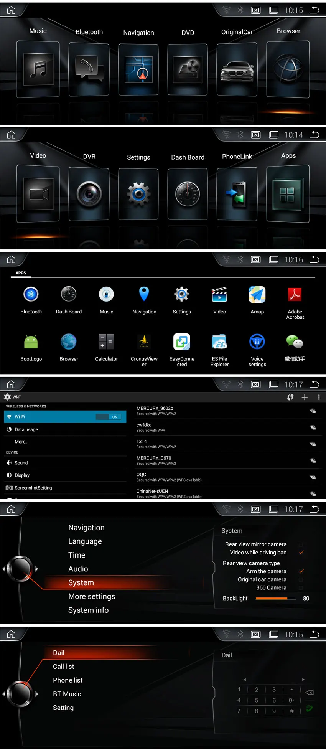The width and height of the screenshot is (326, 749).
Task: Open the Bluetooth phone tile on main menu
Action: [x=89, y=69]
